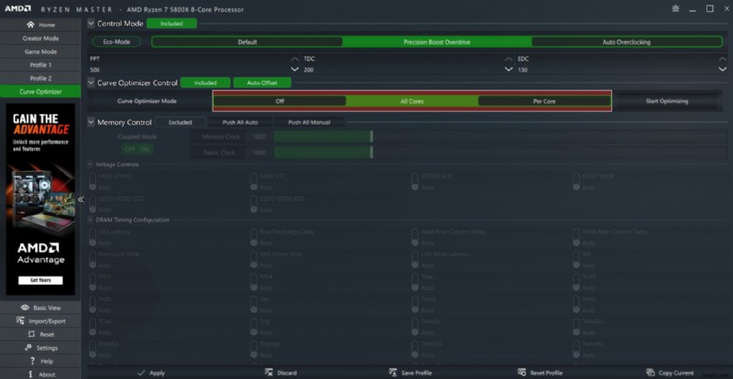Open Profile 2
Screen dimensions: 733x379
coord(40,79)
